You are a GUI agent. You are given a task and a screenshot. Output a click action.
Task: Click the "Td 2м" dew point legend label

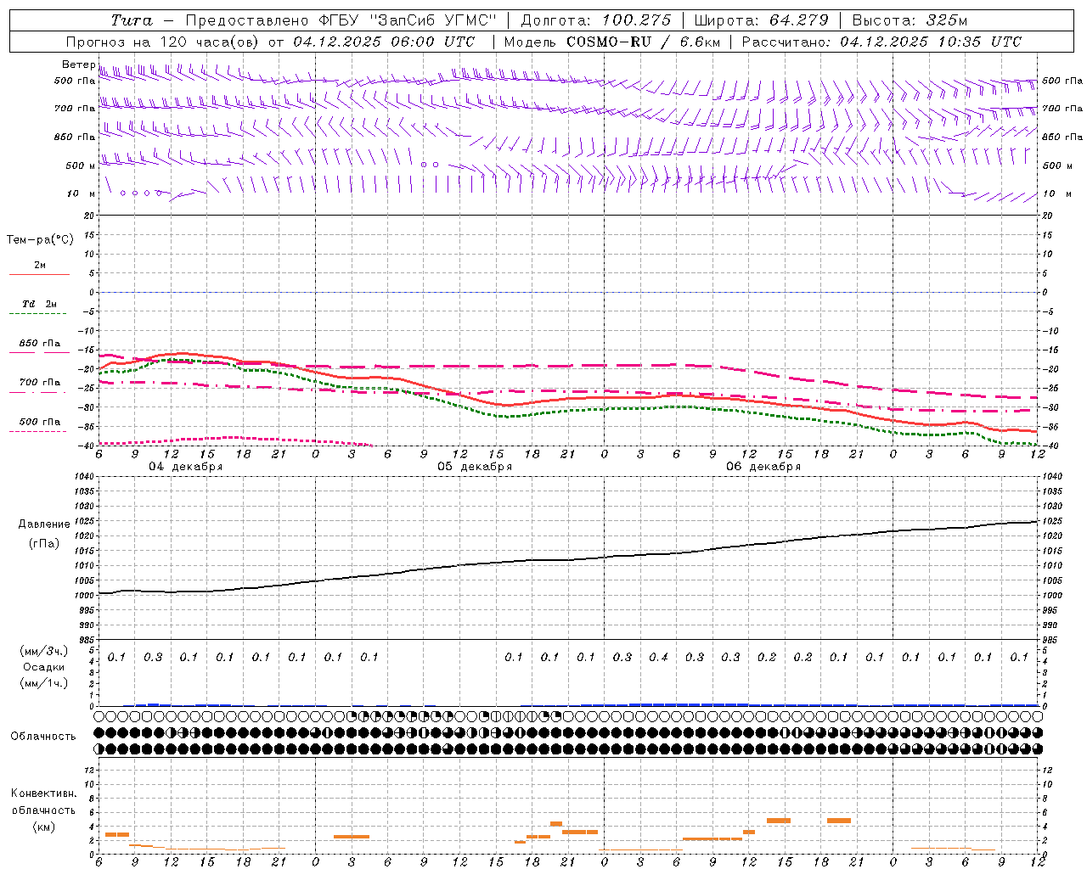[39, 304]
